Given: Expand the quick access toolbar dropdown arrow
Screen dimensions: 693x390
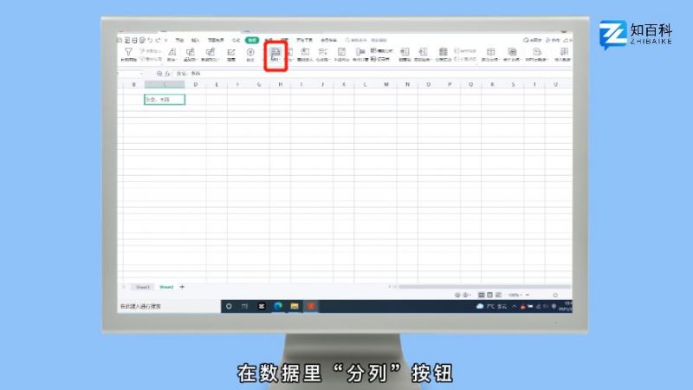Looking at the screenshot, I should (x=165, y=41).
